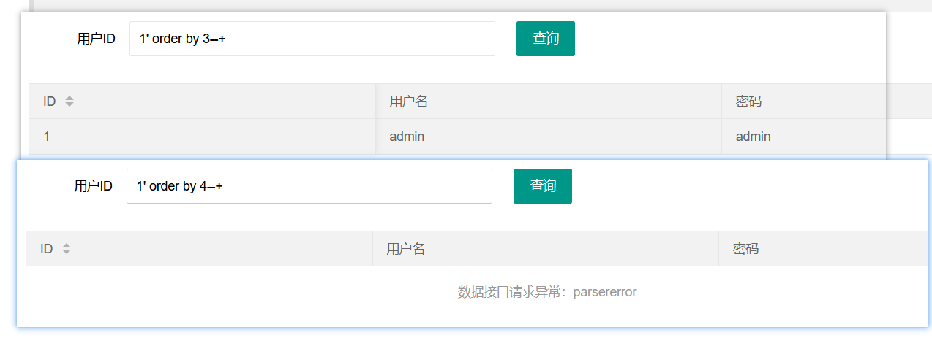
Task: Click the 用户ID label in the upper panel
Action: 96,39
